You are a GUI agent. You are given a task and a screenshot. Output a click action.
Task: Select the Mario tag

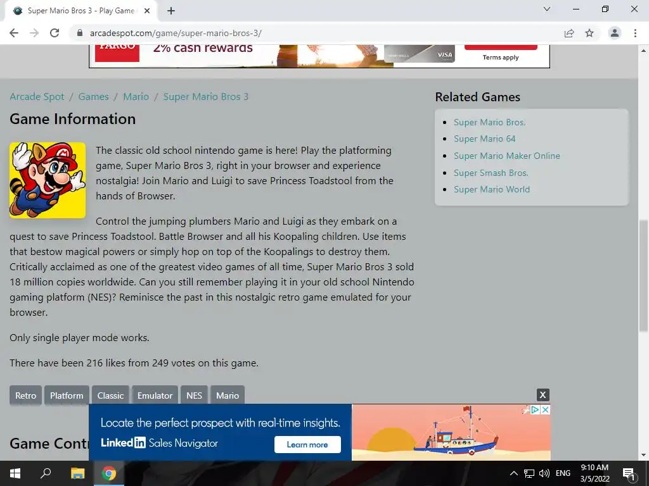click(228, 396)
